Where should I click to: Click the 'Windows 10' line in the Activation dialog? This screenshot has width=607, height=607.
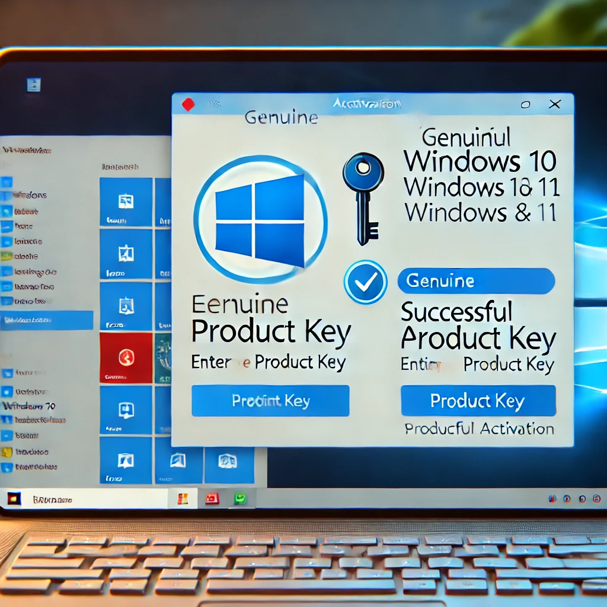coord(480,161)
